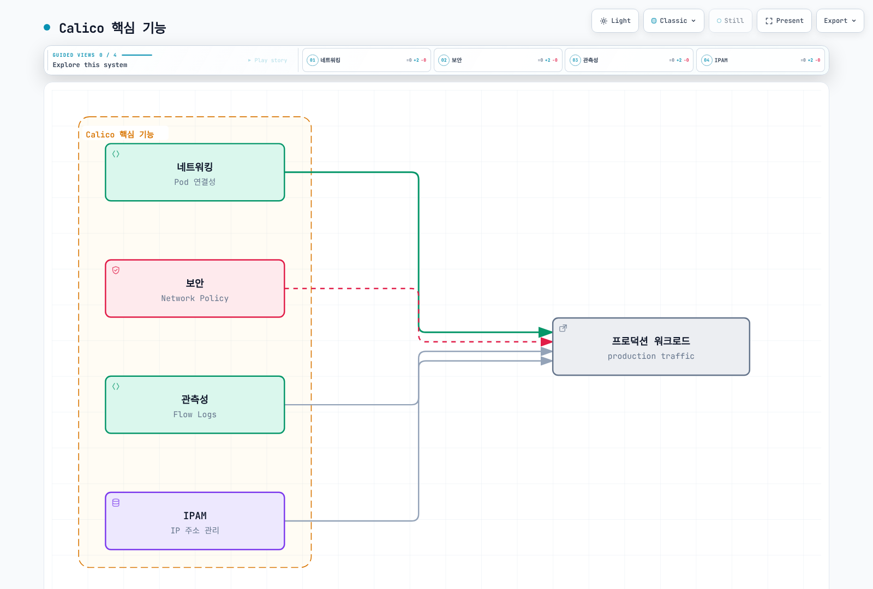Click the change counts on IPAM tab
Image resolution: width=873 pixels, height=589 pixels.
[x=810, y=61]
